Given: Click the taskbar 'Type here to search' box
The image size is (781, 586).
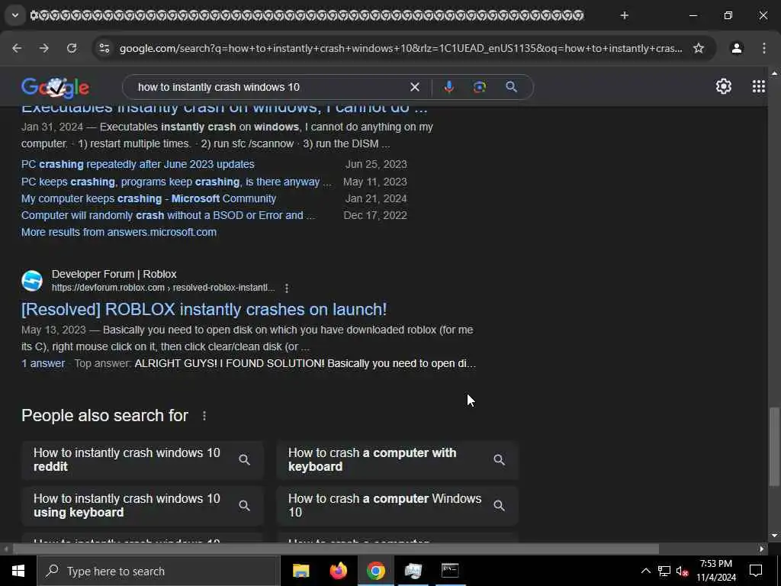Looking at the screenshot, I should pyautogui.click(x=159, y=571).
